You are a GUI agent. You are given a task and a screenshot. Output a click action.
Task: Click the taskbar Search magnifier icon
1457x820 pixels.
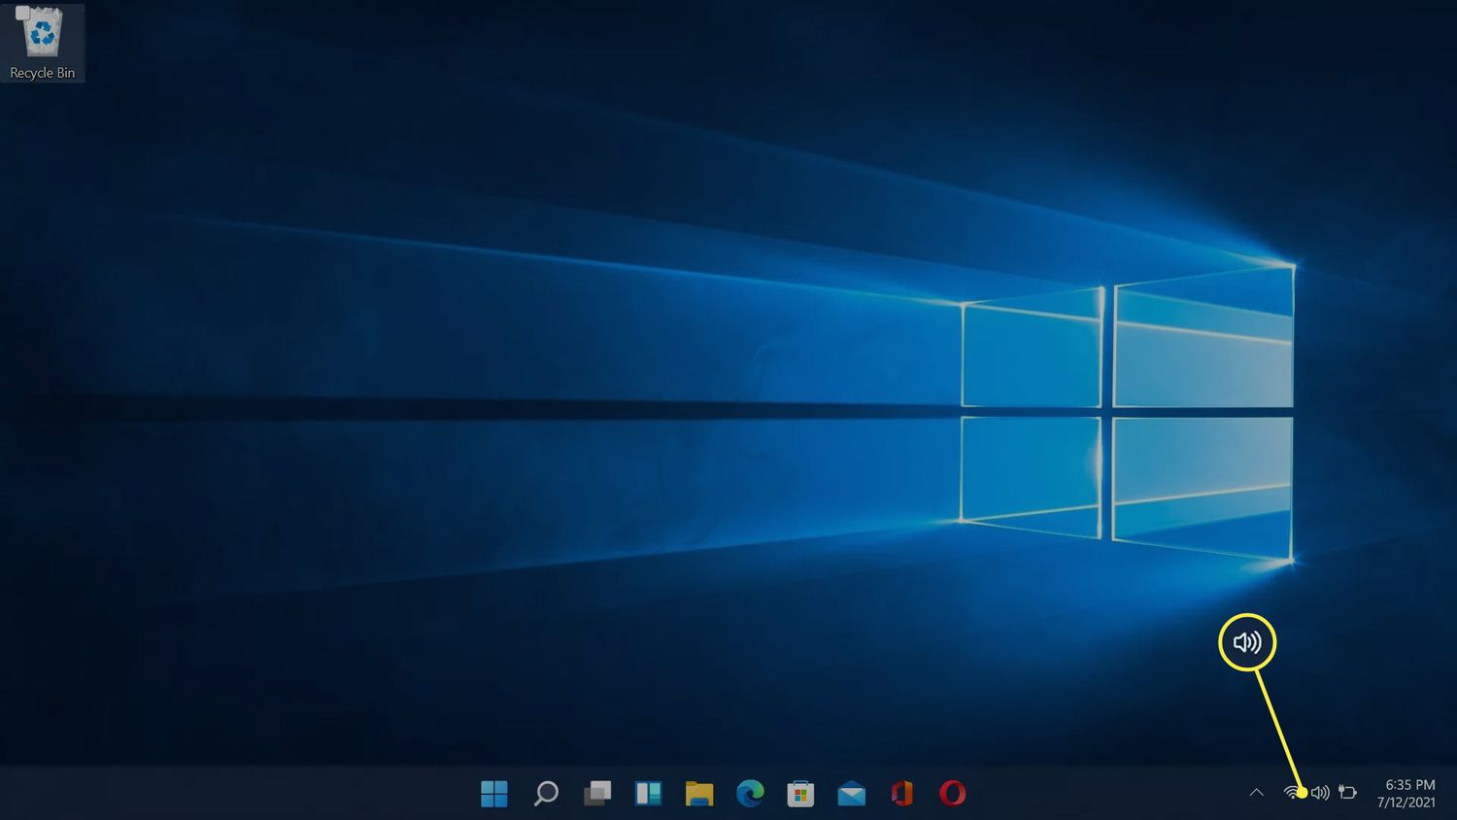546,794
